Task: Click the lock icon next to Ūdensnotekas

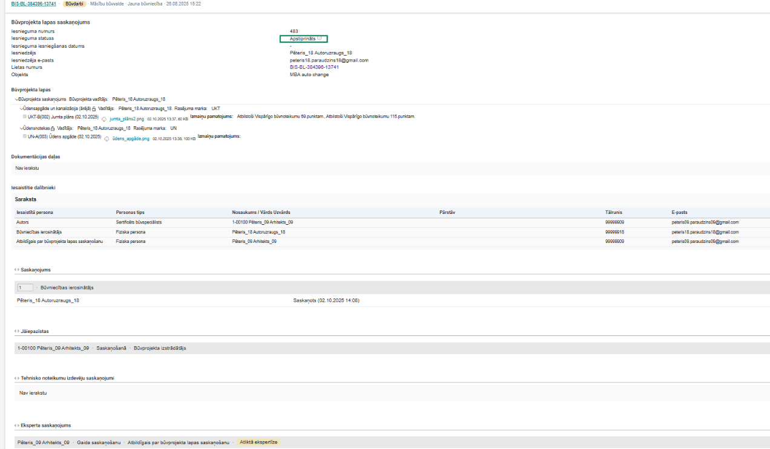Action: 53,129
